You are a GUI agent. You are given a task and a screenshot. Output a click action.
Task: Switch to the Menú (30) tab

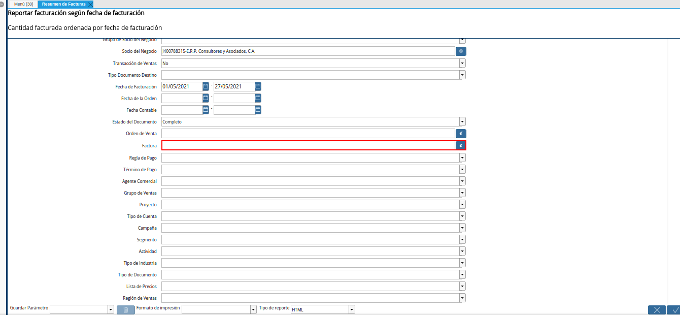(x=24, y=4)
